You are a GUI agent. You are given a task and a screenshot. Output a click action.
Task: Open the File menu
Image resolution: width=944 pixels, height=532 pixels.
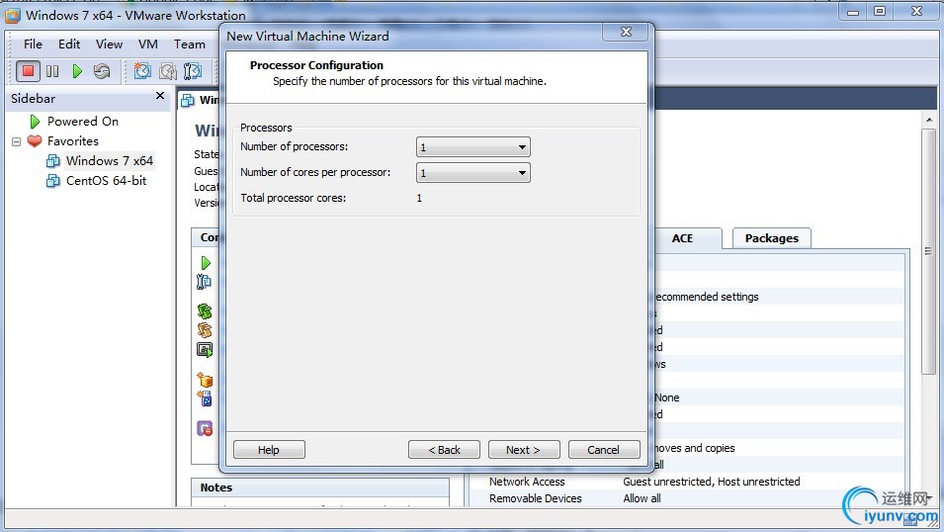(x=33, y=44)
